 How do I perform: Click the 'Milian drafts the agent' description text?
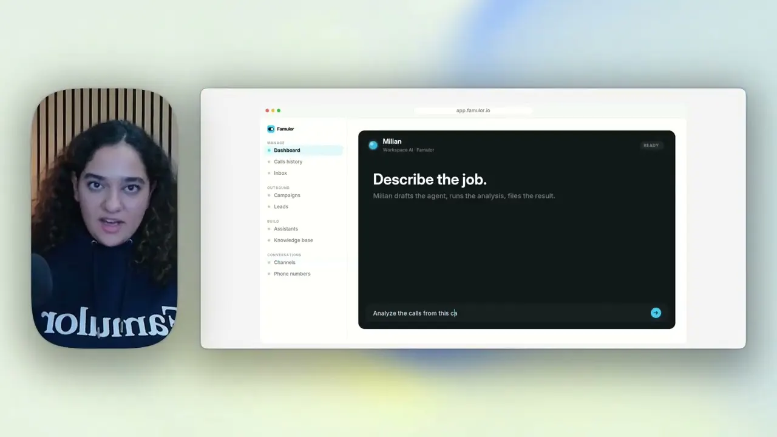pos(464,196)
